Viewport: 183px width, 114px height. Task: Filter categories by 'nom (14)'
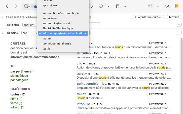[16, 99]
